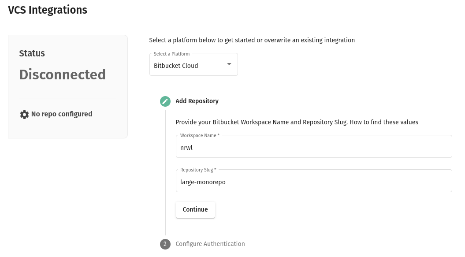The image size is (465, 257).
Task: Click the triangle arrow inside the platform field
Action: coord(229,64)
